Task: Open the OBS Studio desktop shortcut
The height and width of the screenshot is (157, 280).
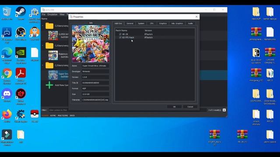Action: pos(21,34)
